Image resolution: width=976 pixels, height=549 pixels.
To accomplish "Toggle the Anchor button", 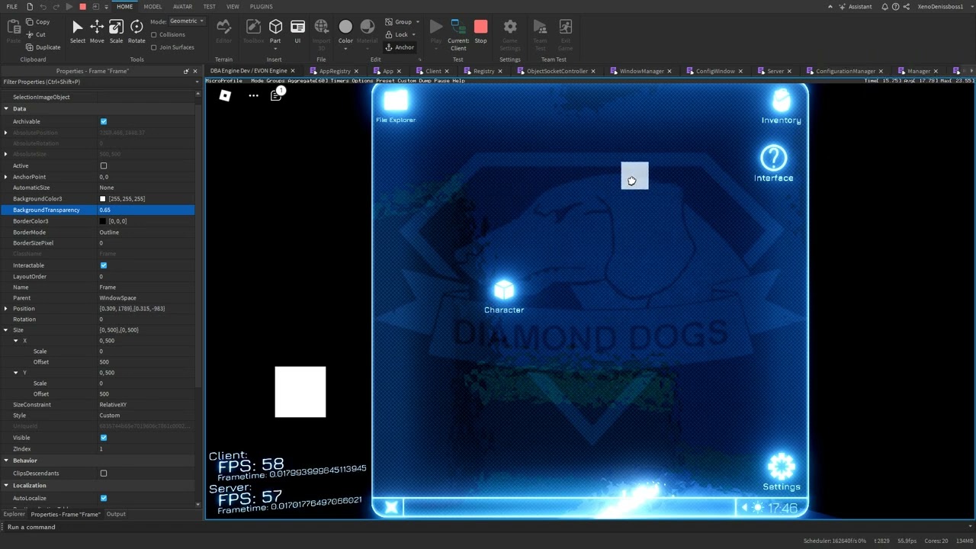I will [400, 47].
